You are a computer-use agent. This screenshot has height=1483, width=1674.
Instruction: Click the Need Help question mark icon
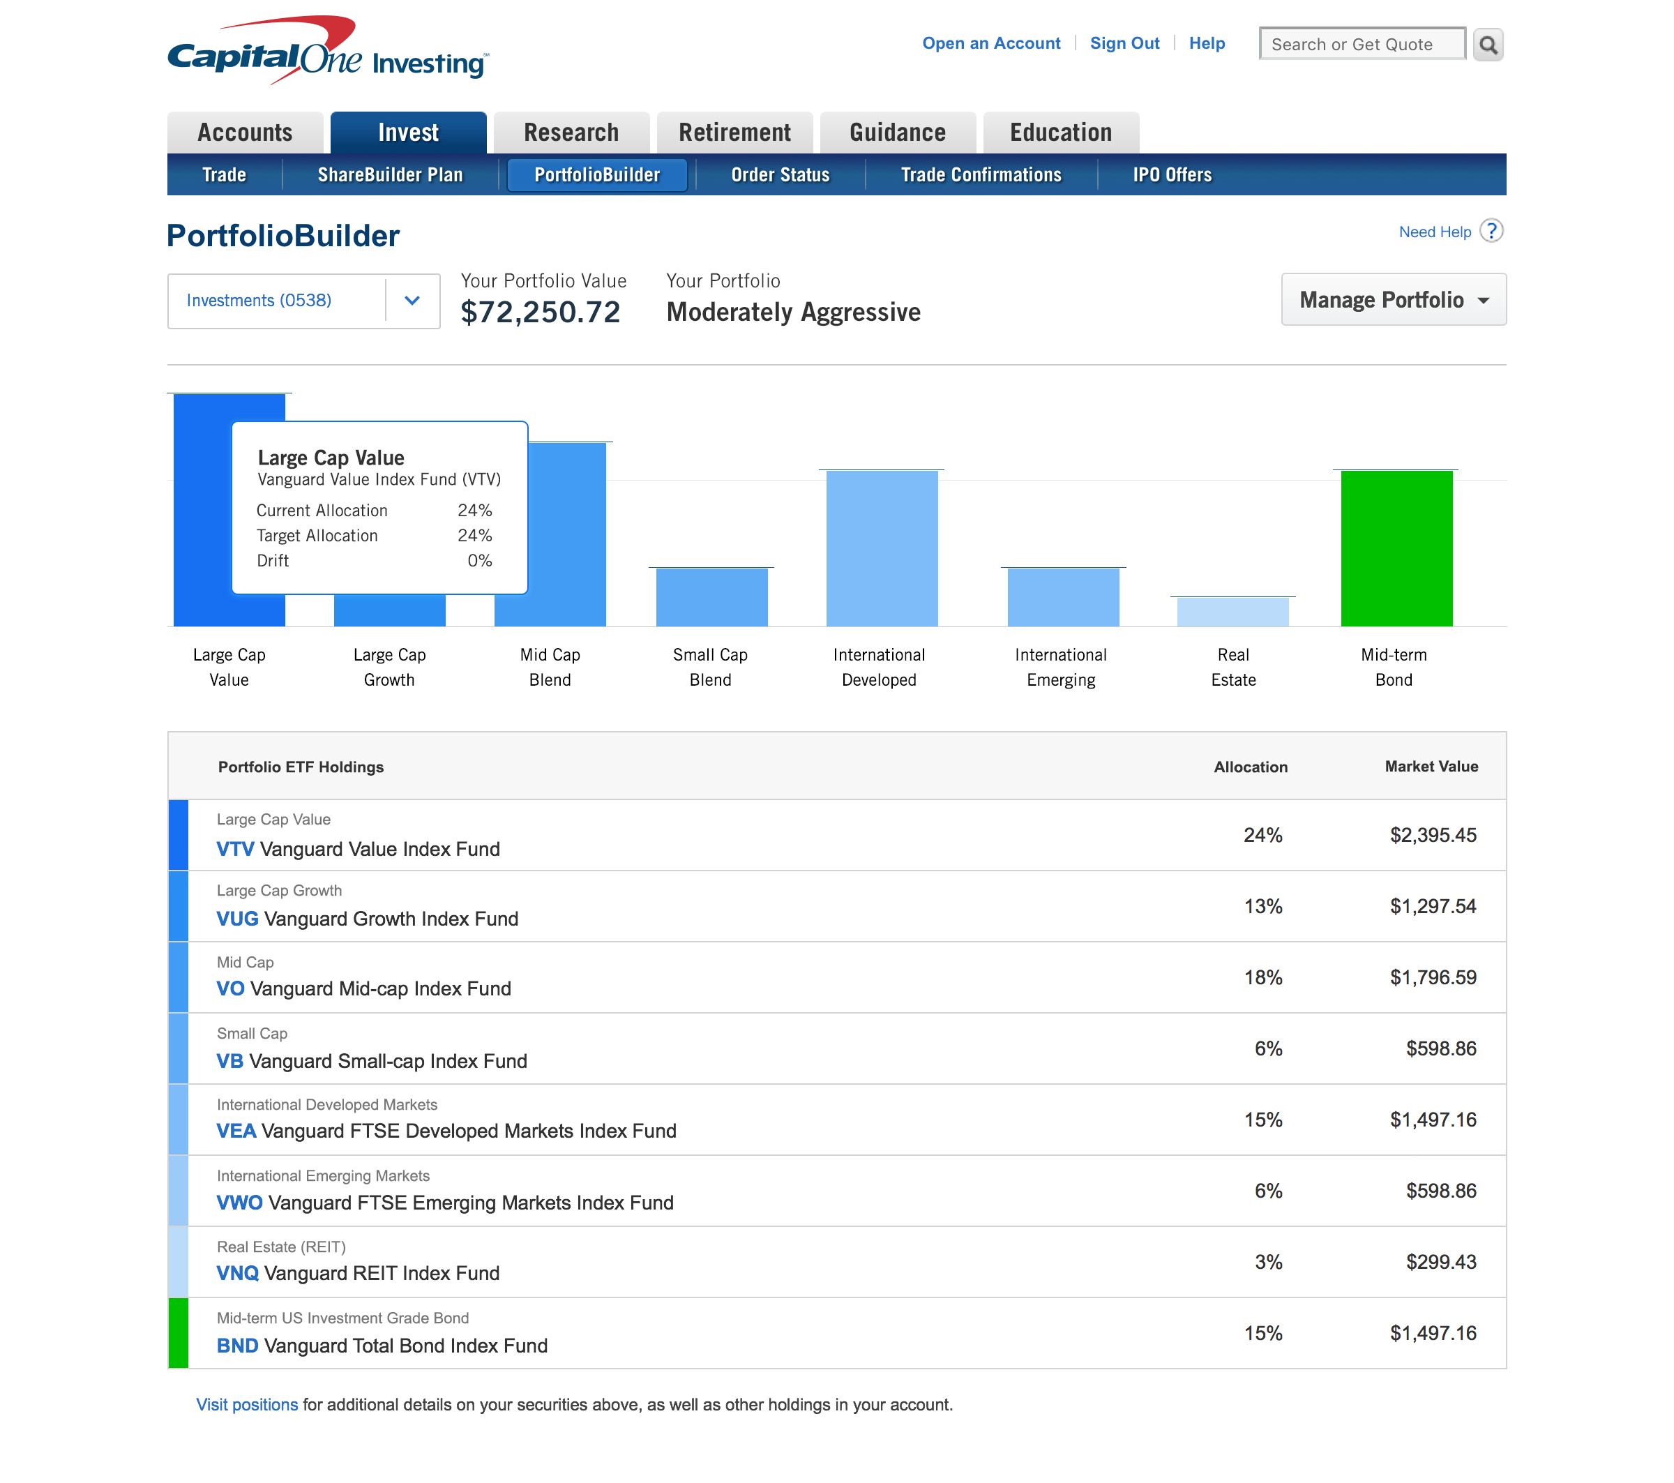pos(1491,232)
